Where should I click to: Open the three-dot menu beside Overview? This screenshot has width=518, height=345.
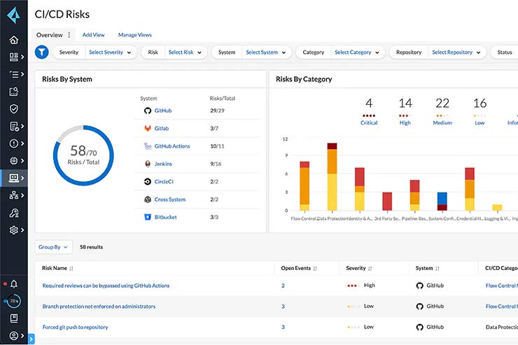click(69, 35)
